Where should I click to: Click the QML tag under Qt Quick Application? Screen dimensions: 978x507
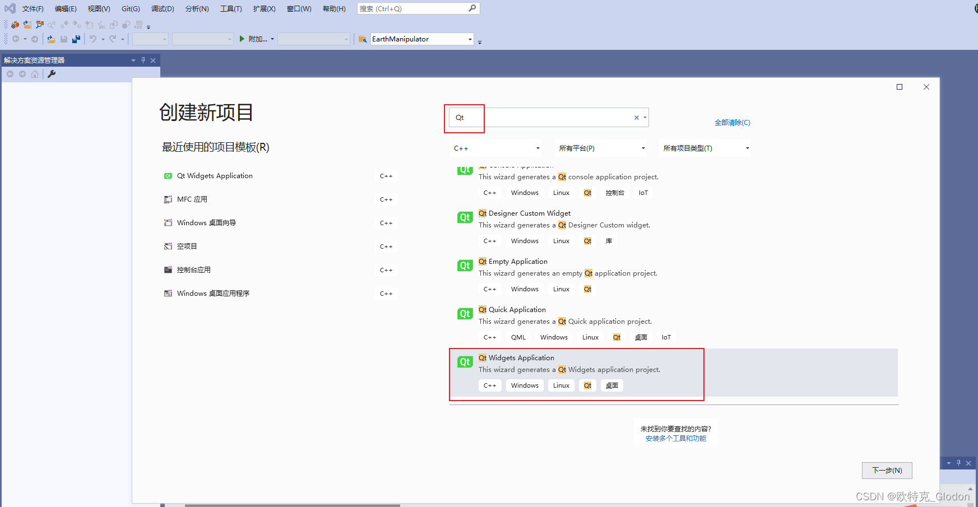pyautogui.click(x=518, y=337)
